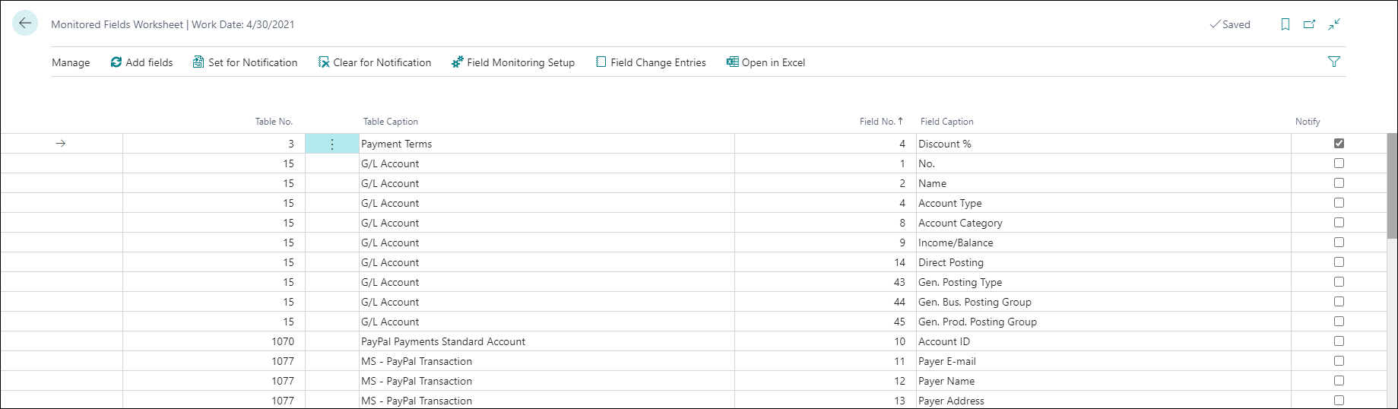Click the Gen. Posting Type caption

(x=1104, y=282)
